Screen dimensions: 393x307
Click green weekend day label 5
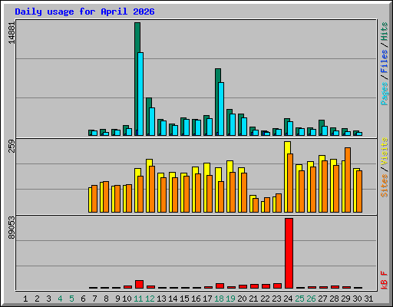(71, 299)
